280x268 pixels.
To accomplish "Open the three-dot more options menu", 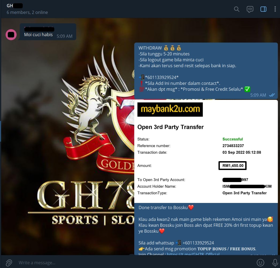I will coord(275,9).
